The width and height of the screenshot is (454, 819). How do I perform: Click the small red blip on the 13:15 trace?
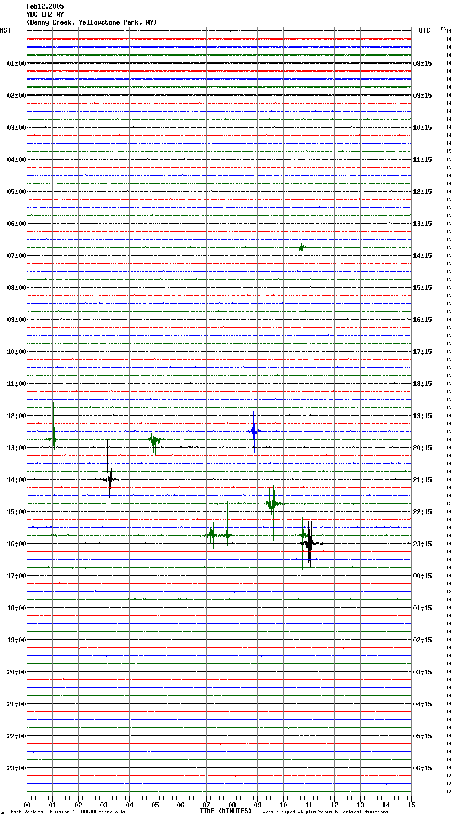326,455
